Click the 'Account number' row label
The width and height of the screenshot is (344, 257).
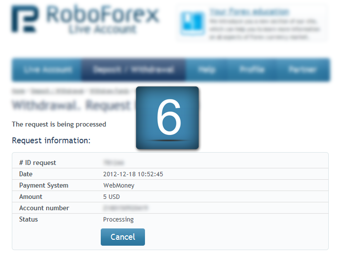(x=44, y=208)
